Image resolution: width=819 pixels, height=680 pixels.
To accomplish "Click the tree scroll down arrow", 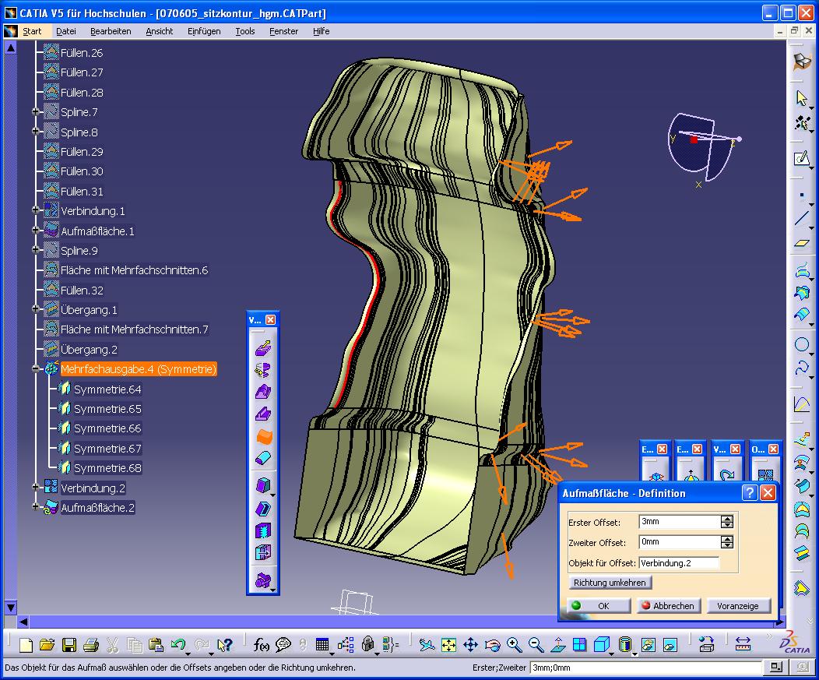I will point(10,608).
